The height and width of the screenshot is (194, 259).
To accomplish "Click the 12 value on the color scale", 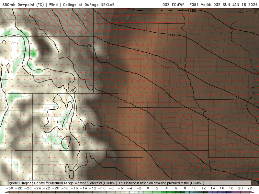I will (204, 188).
